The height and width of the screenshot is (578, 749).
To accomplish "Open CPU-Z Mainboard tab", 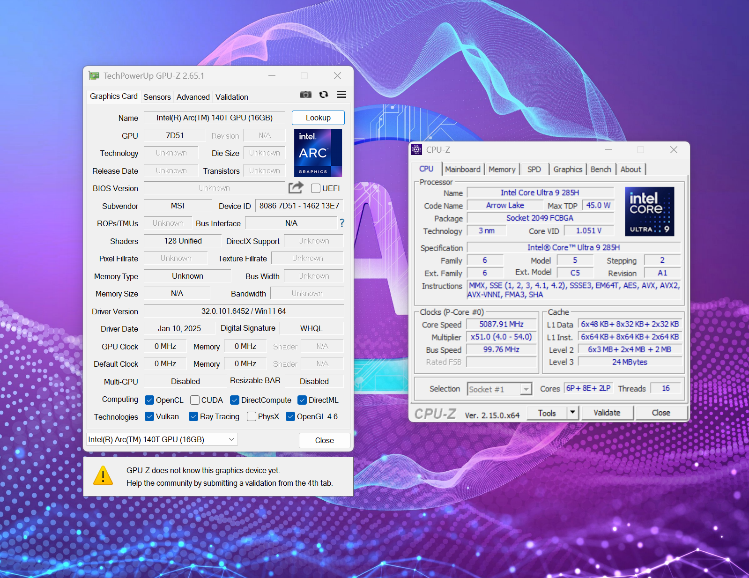I will 463,169.
